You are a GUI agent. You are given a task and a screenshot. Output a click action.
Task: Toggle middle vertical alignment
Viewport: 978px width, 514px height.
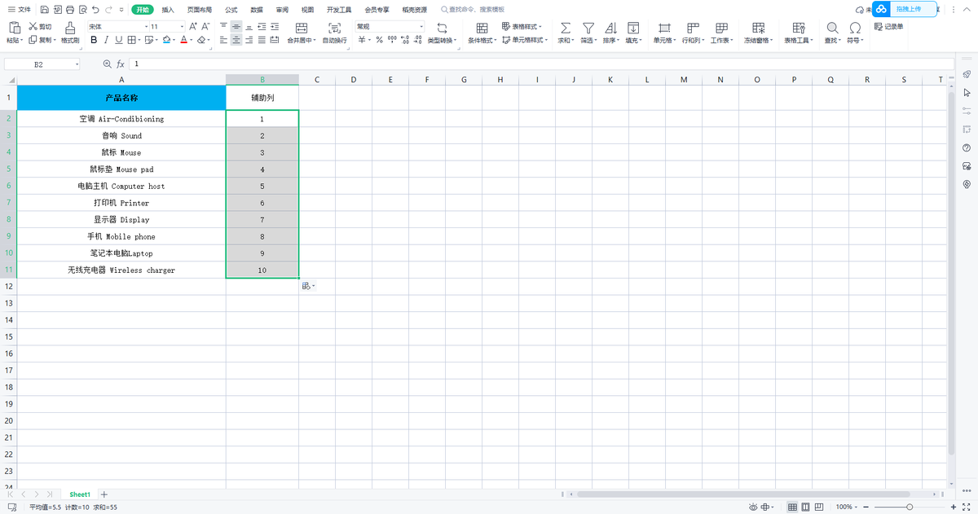pos(236,27)
